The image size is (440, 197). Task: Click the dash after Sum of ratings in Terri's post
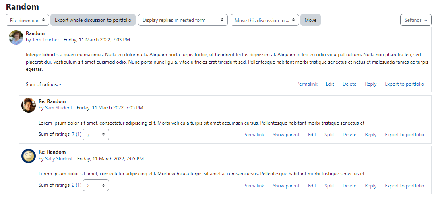(x=60, y=84)
